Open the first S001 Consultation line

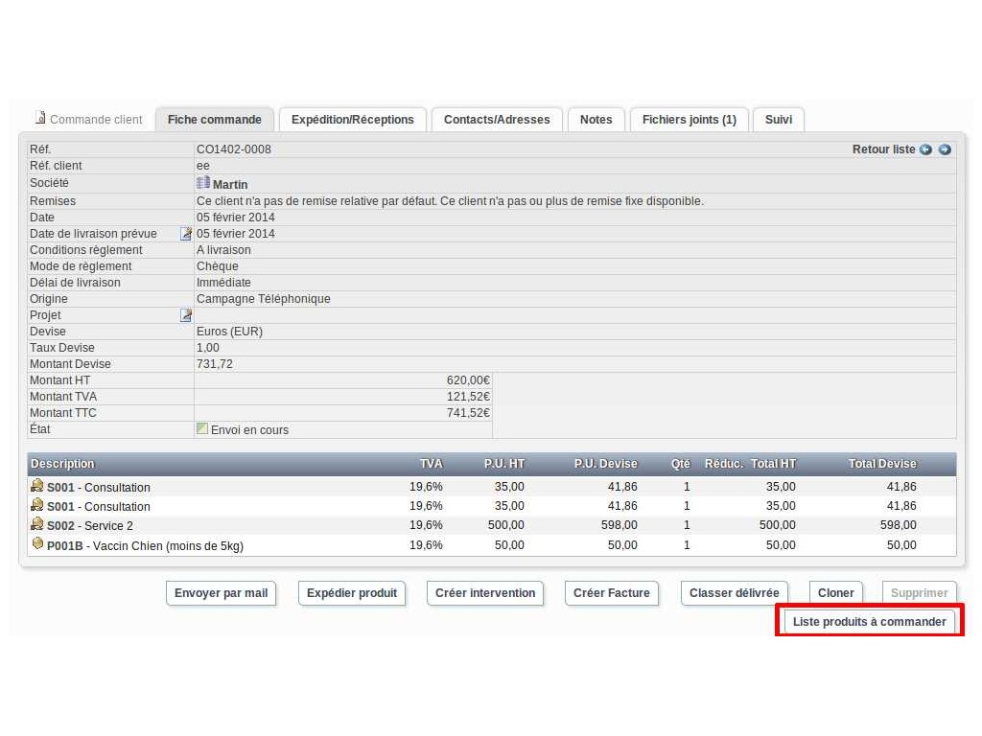(98, 488)
